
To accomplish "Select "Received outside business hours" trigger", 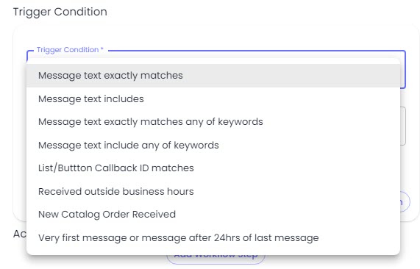I will 213,191.
